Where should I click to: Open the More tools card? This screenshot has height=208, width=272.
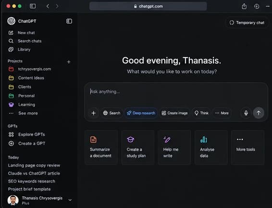(247, 147)
